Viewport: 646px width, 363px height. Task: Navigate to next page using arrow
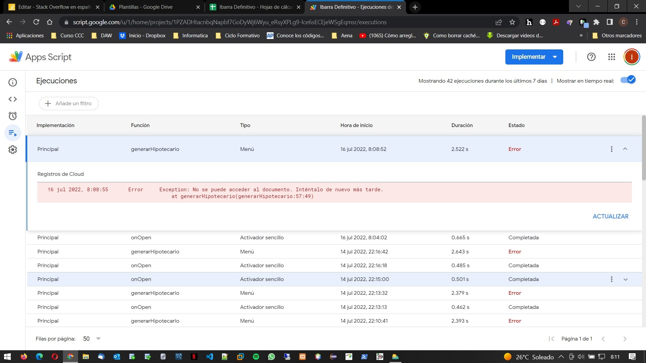[x=625, y=338]
